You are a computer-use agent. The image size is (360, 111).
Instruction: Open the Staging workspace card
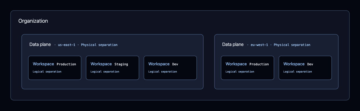(x=112, y=68)
